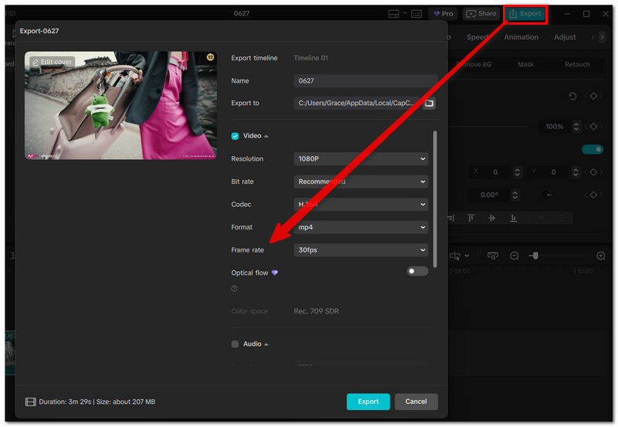Click the align bottom icon

click(x=513, y=218)
